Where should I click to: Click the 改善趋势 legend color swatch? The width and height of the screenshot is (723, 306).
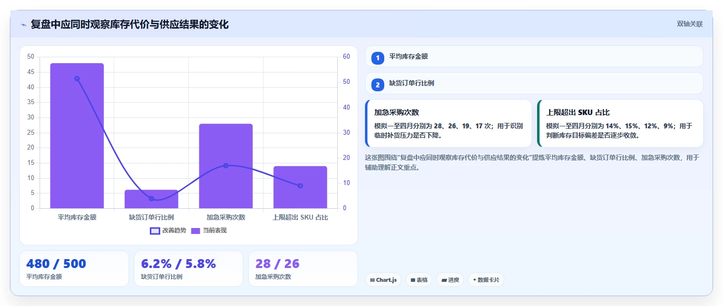pos(155,231)
